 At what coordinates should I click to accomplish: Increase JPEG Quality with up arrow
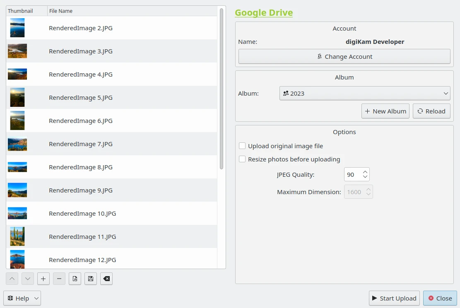click(365, 172)
